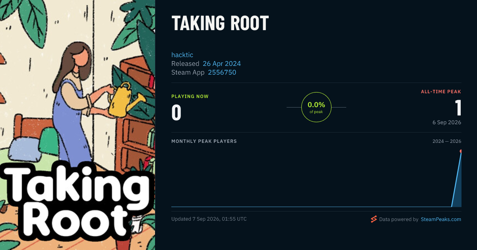This screenshot has width=477, height=250.
Task: Open the SteamPeaks.com link
Action: [441, 219]
